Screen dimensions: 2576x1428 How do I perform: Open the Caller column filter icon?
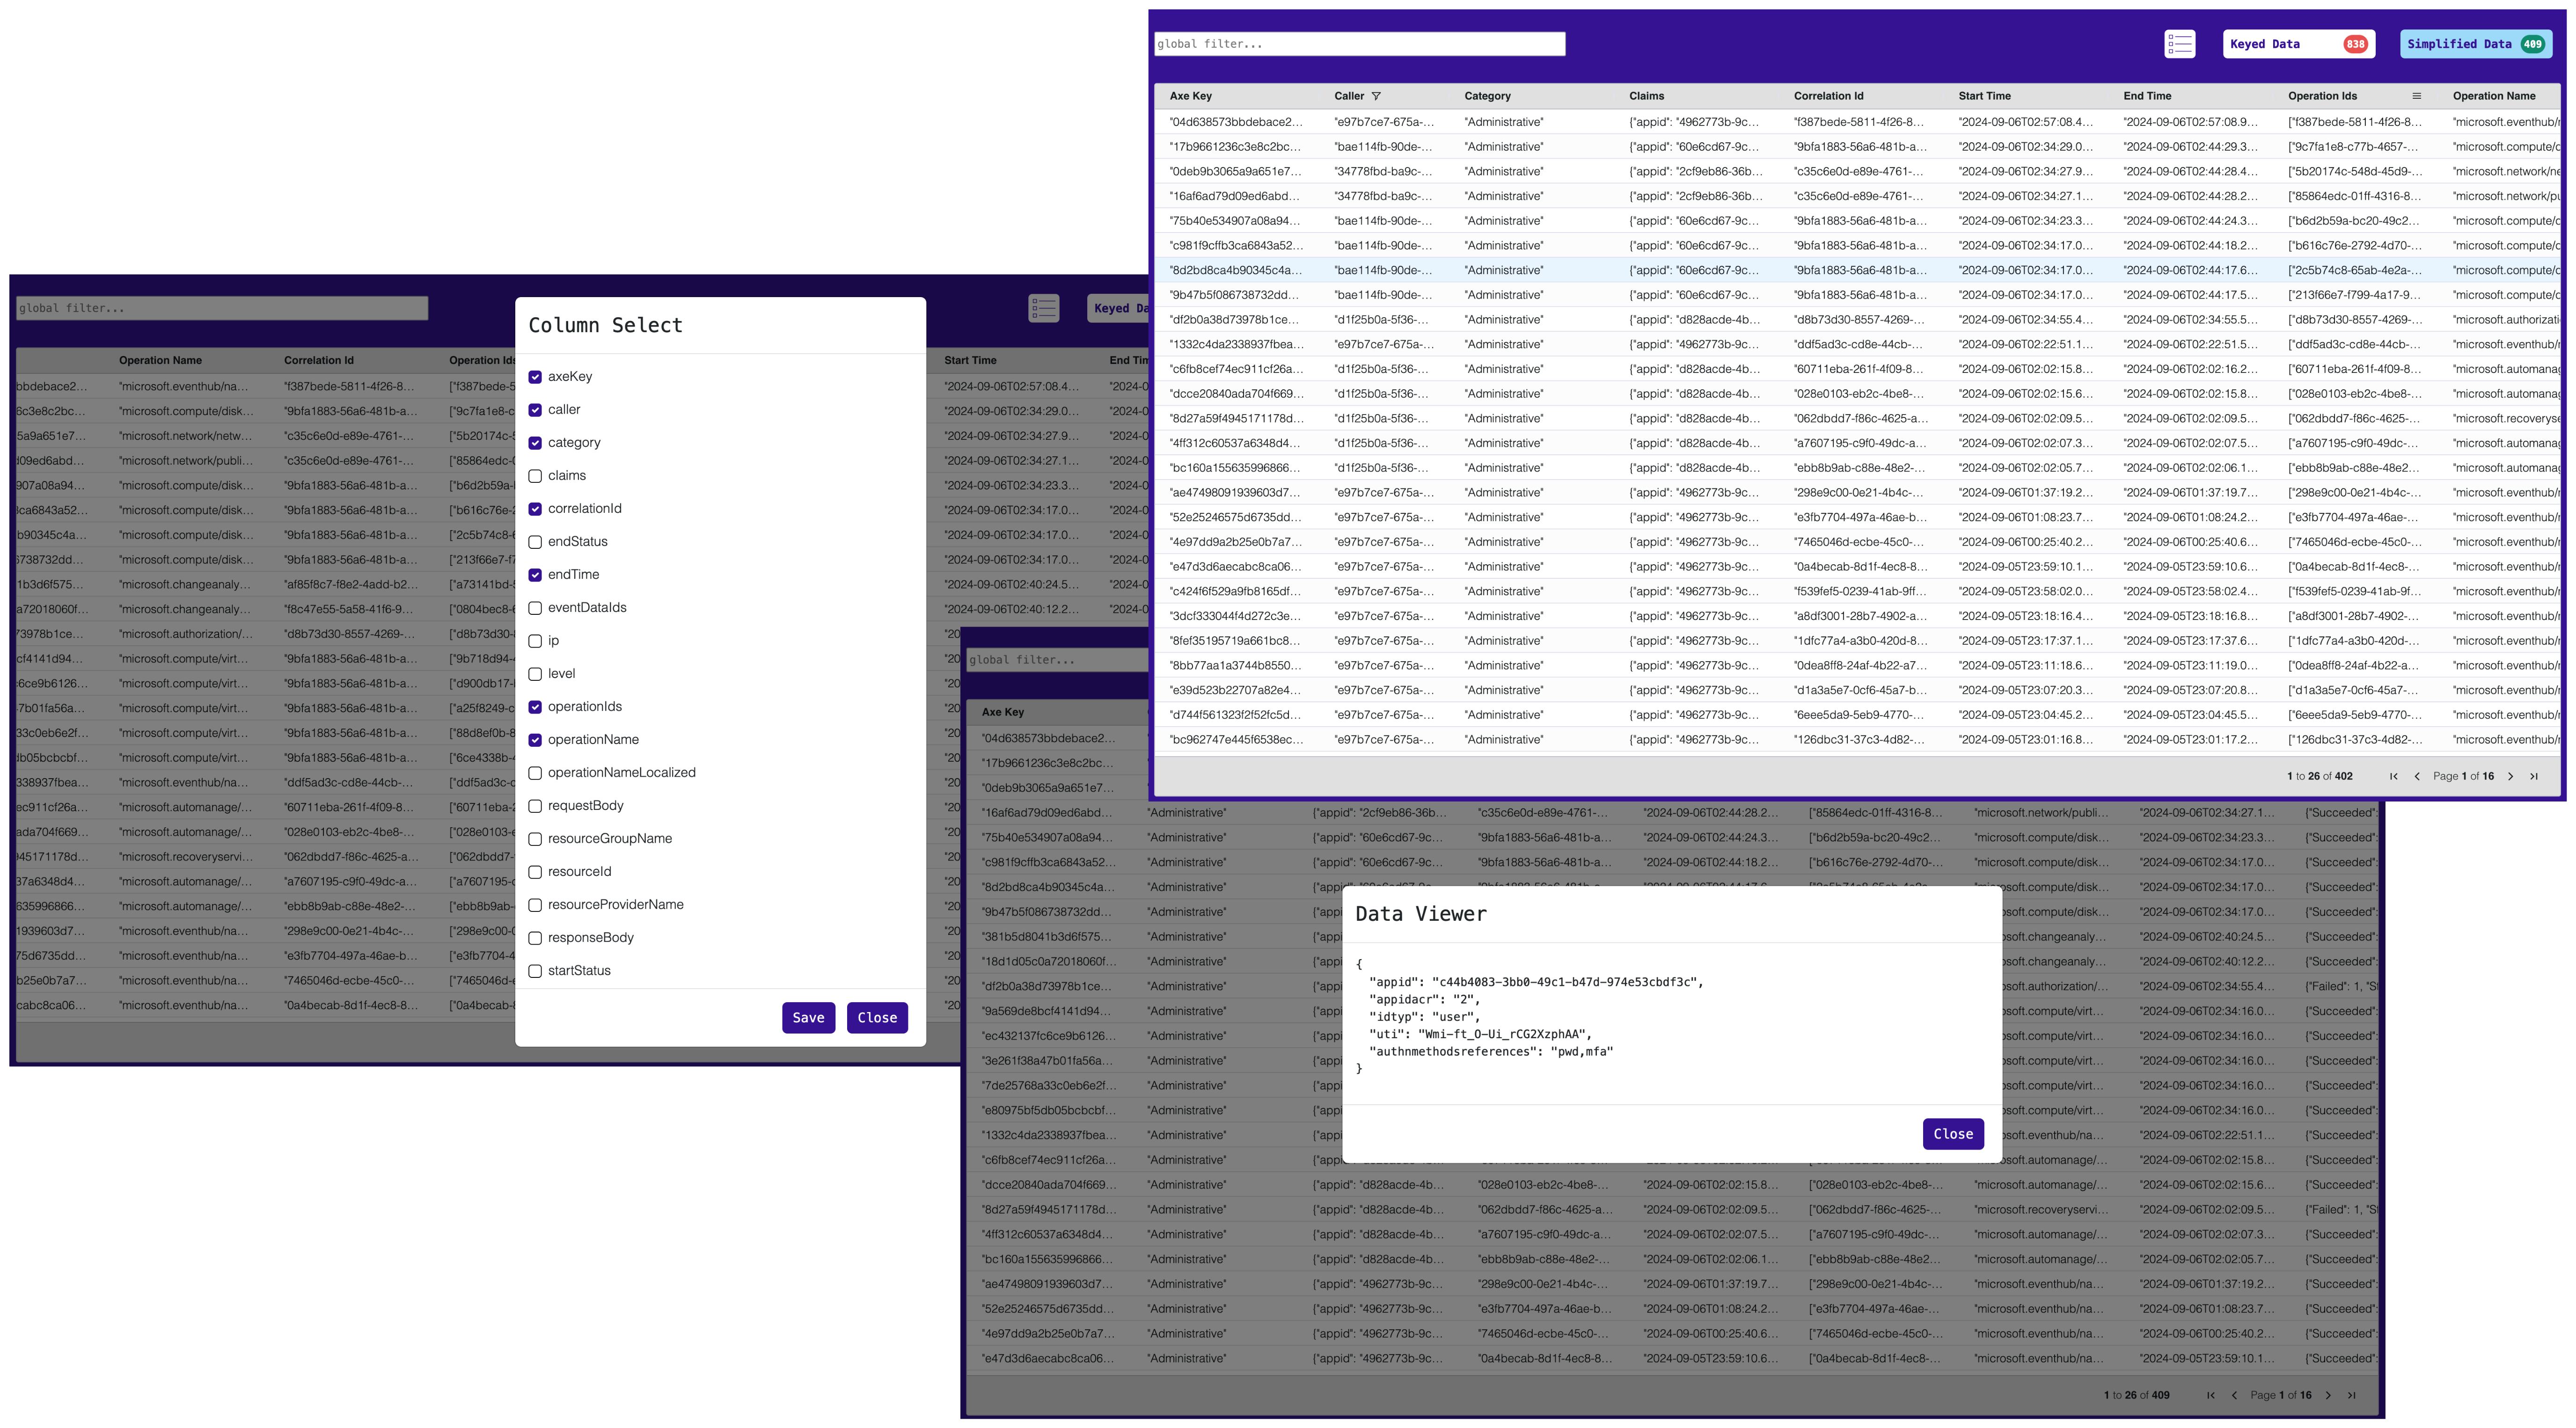point(1376,96)
